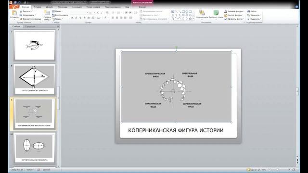Click the zoom out minus button
Viewport: 308px width, 173px height.
pos(269,170)
